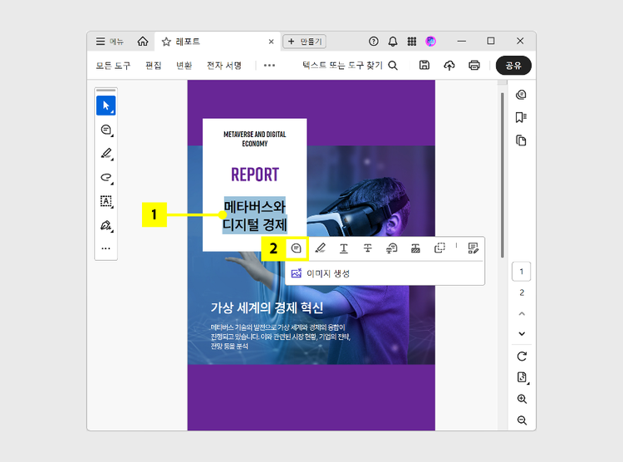
Task: Expand the more tools ellipsis in left toolbar
Action: pyautogui.click(x=105, y=248)
